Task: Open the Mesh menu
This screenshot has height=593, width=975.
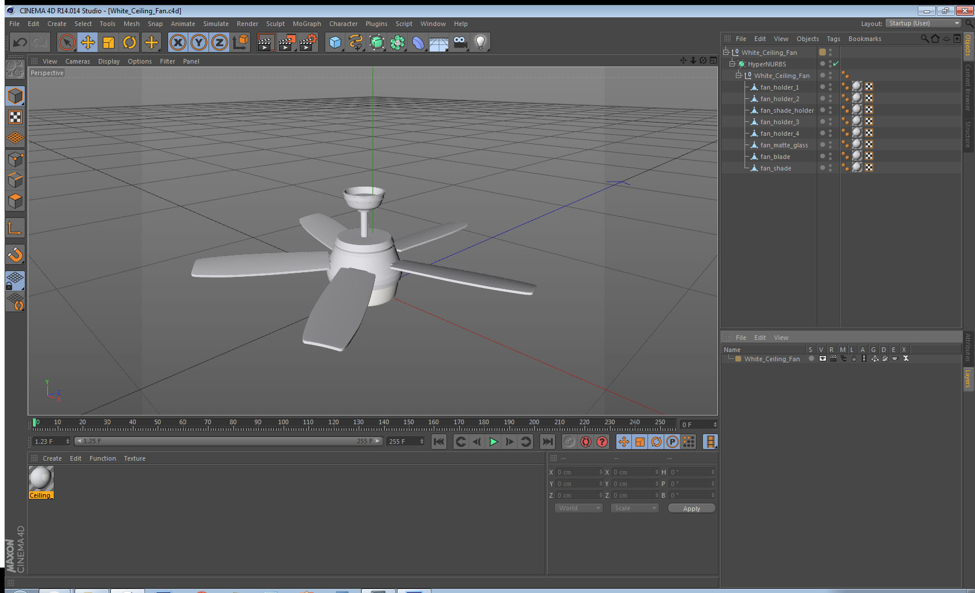Action: [131, 24]
